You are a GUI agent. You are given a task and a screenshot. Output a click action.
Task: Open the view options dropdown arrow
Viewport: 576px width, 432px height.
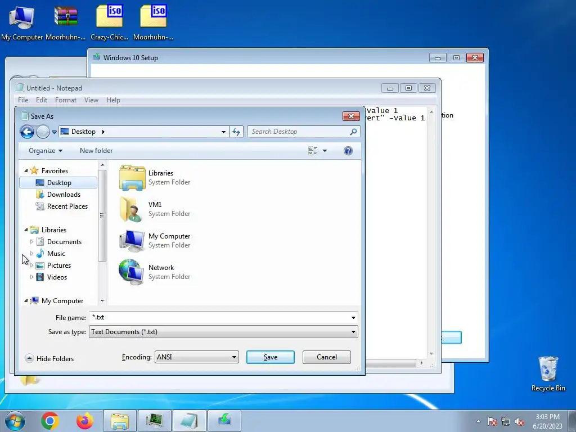[x=325, y=151]
